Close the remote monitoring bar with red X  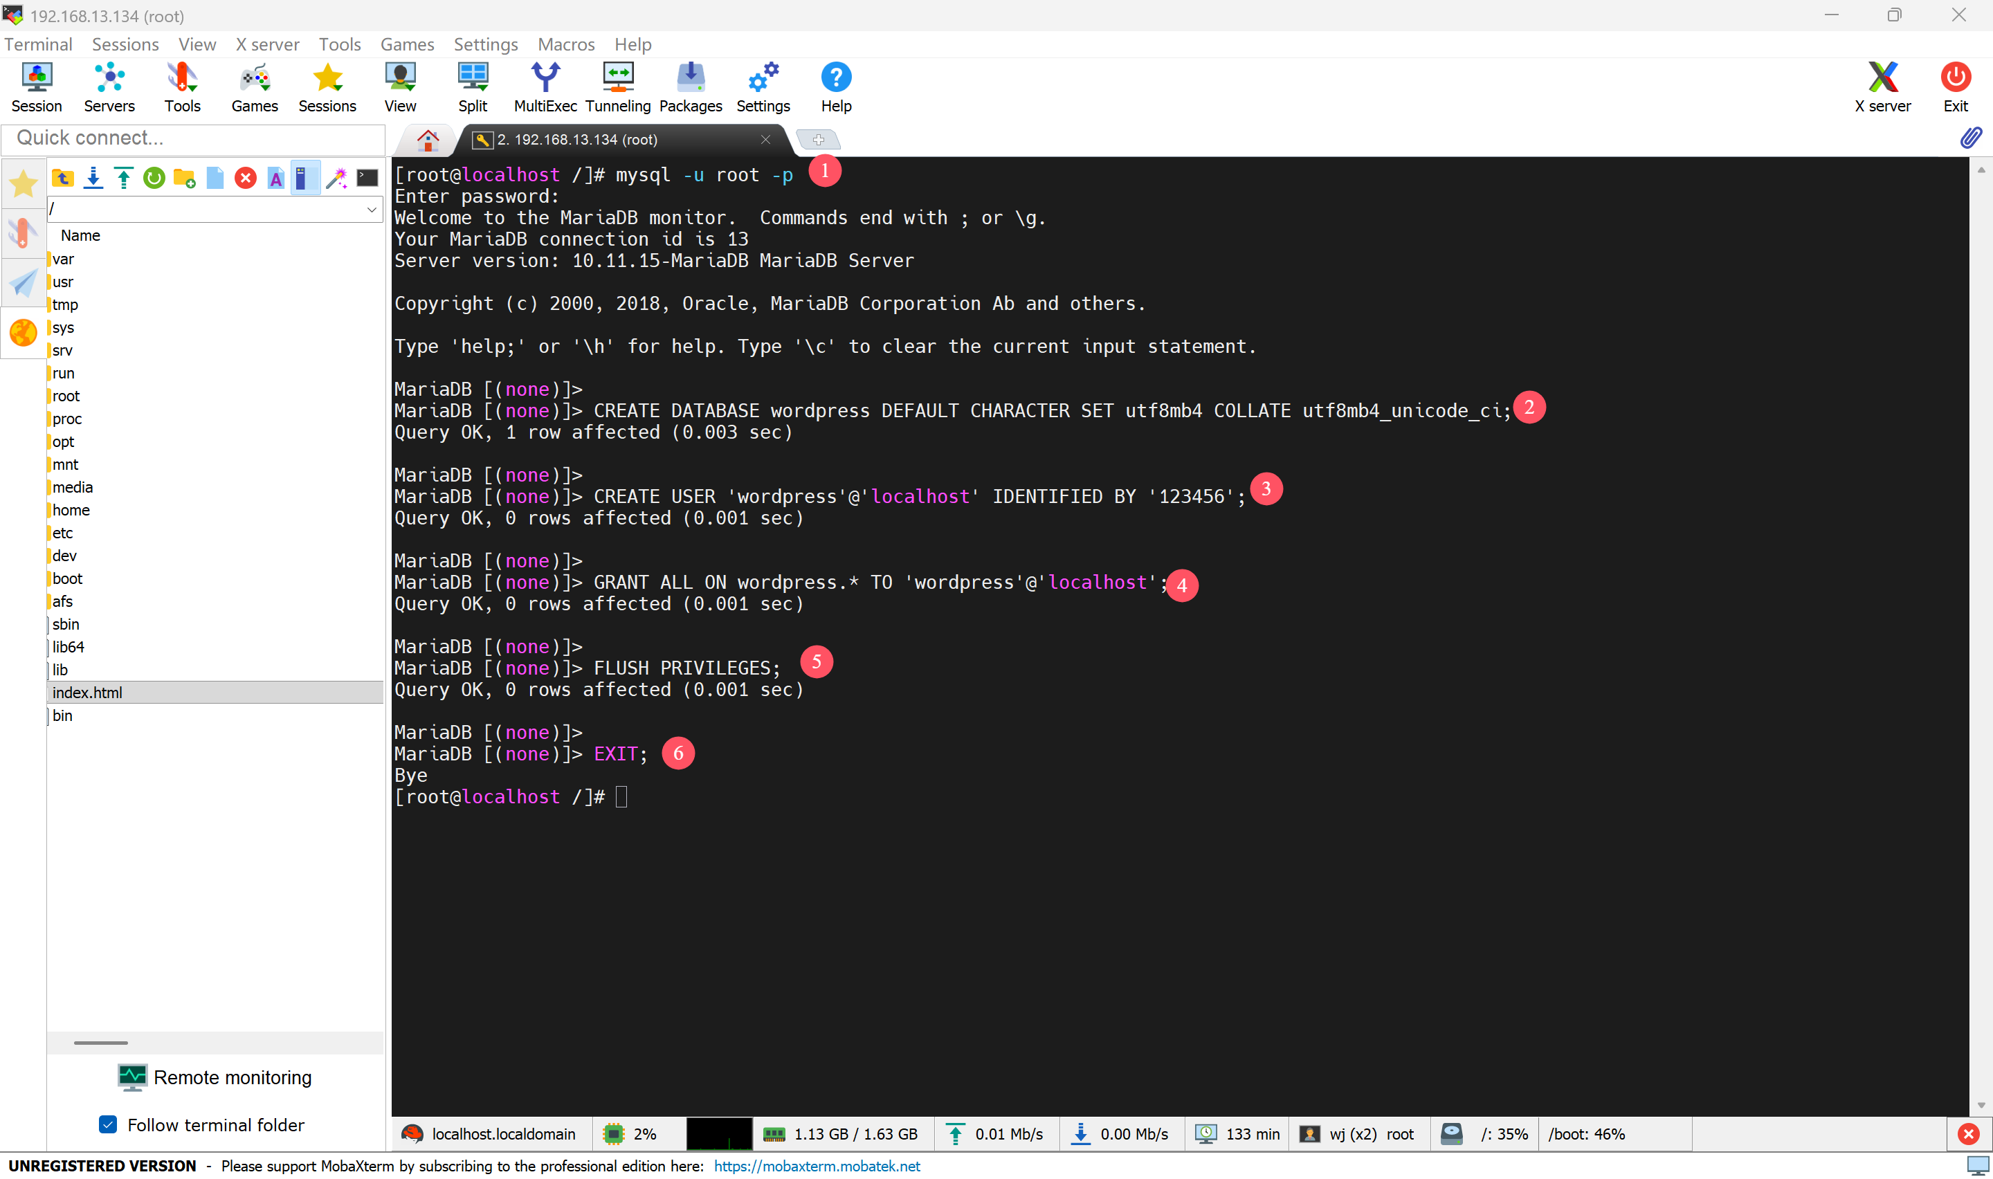[x=1968, y=1134]
